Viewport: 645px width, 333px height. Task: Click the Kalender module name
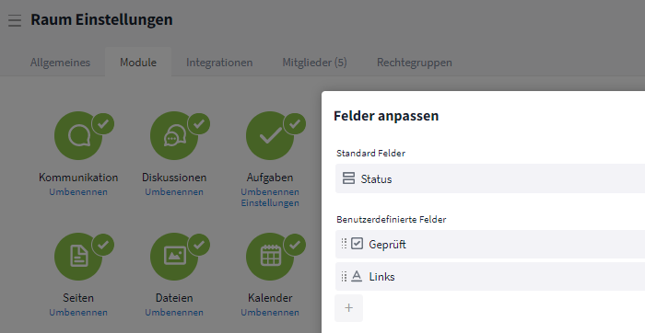click(x=270, y=298)
